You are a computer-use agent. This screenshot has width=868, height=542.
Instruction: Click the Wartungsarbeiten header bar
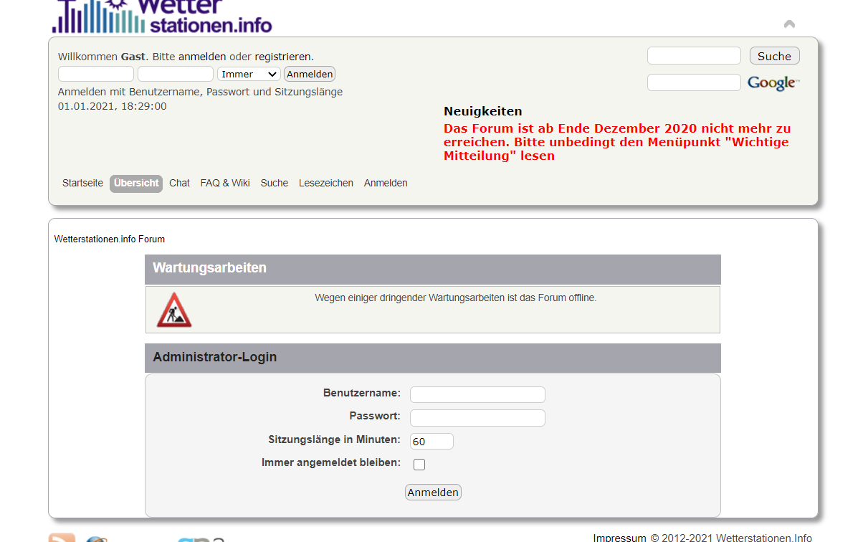coord(433,270)
